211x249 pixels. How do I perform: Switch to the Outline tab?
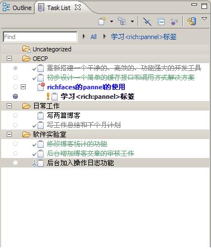tap(17, 7)
